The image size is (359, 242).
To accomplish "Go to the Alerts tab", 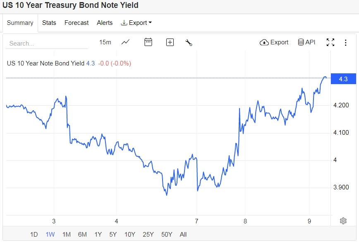I will (x=105, y=23).
